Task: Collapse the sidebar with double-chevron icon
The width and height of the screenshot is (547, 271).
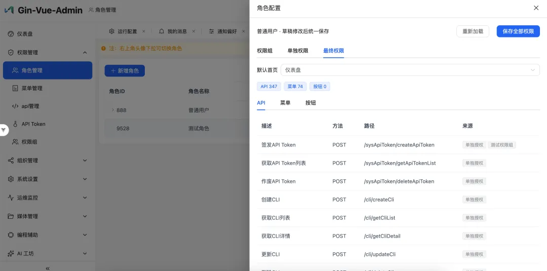Action: [48, 268]
